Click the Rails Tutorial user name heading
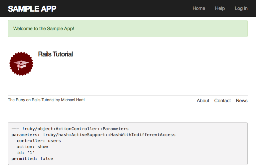The image size is (256, 168). coord(55,54)
